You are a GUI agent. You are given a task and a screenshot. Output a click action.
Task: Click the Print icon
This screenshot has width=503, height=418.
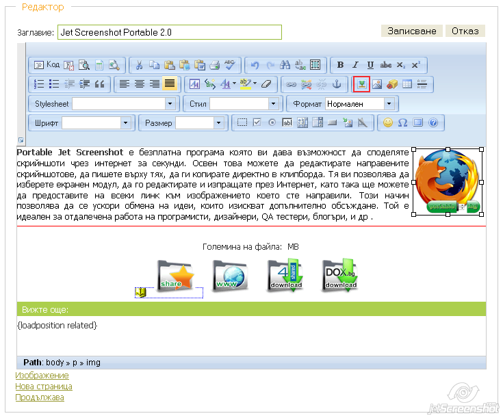click(215, 65)
